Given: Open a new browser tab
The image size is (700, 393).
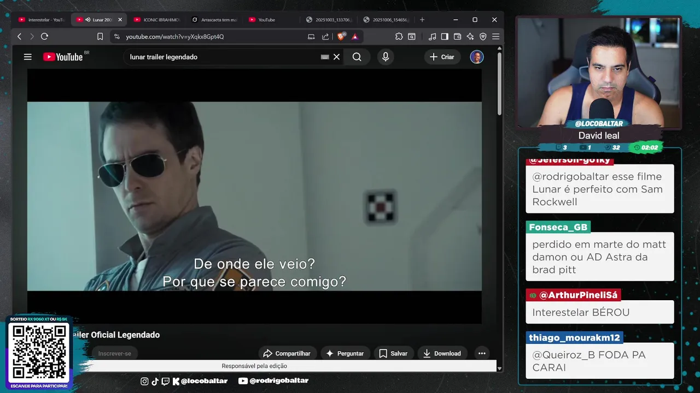Looking at the screenshot, I should [422, 20].
